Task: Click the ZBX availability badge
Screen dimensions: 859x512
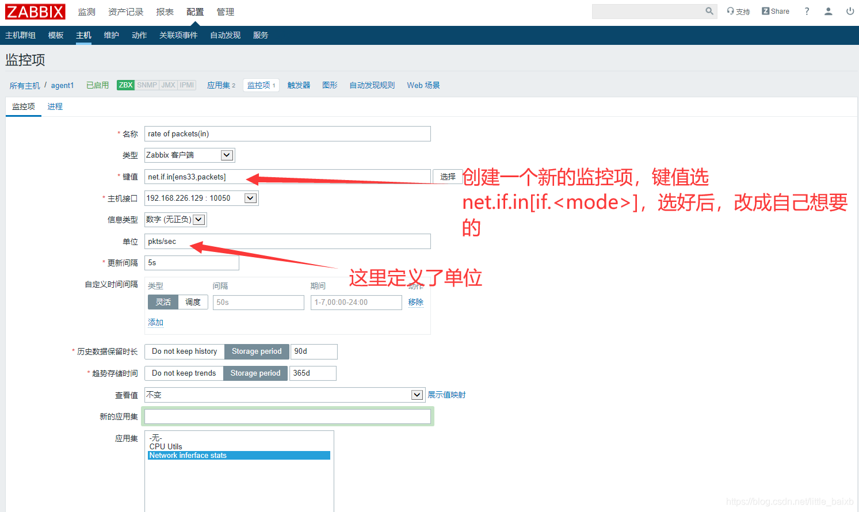Action: [x=125, y=85]
